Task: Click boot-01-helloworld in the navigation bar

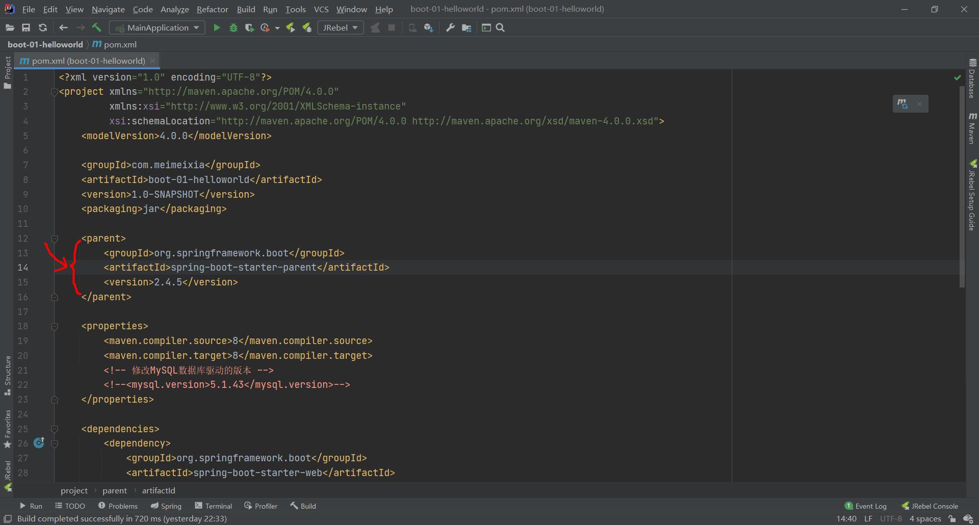Action: 45,44
